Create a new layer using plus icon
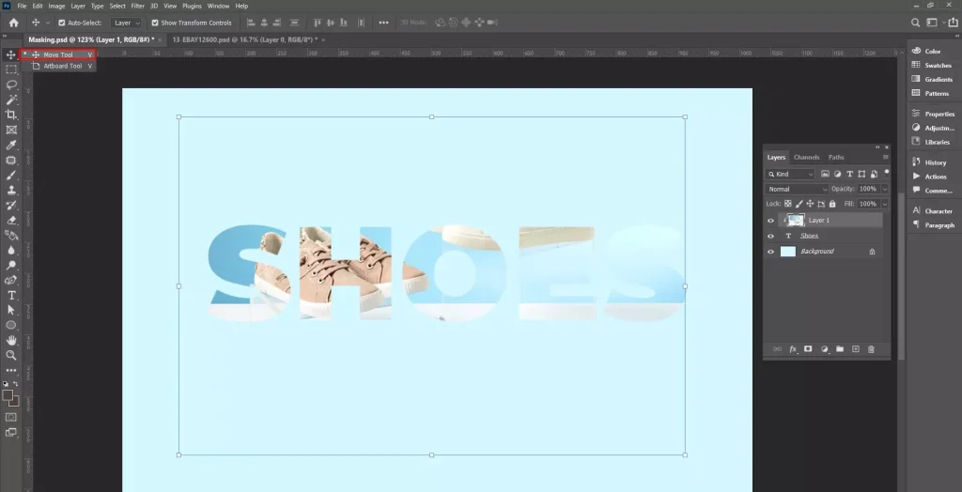The width and height of the screenshot is (962, 492). pos(855,349)
